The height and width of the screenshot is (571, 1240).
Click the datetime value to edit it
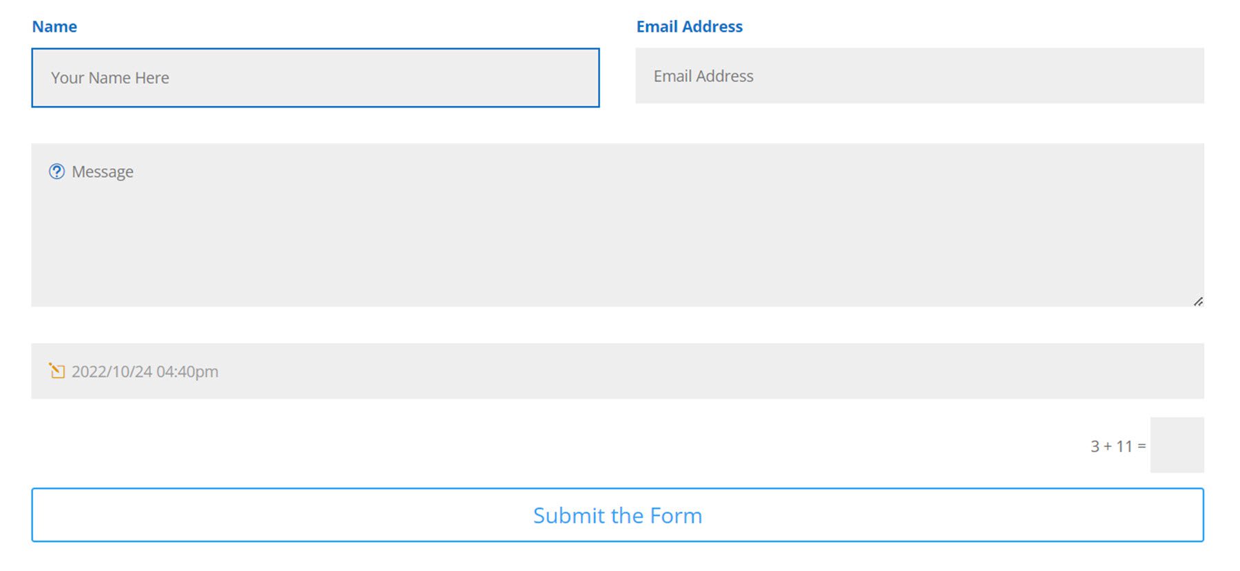pos(145,371)
